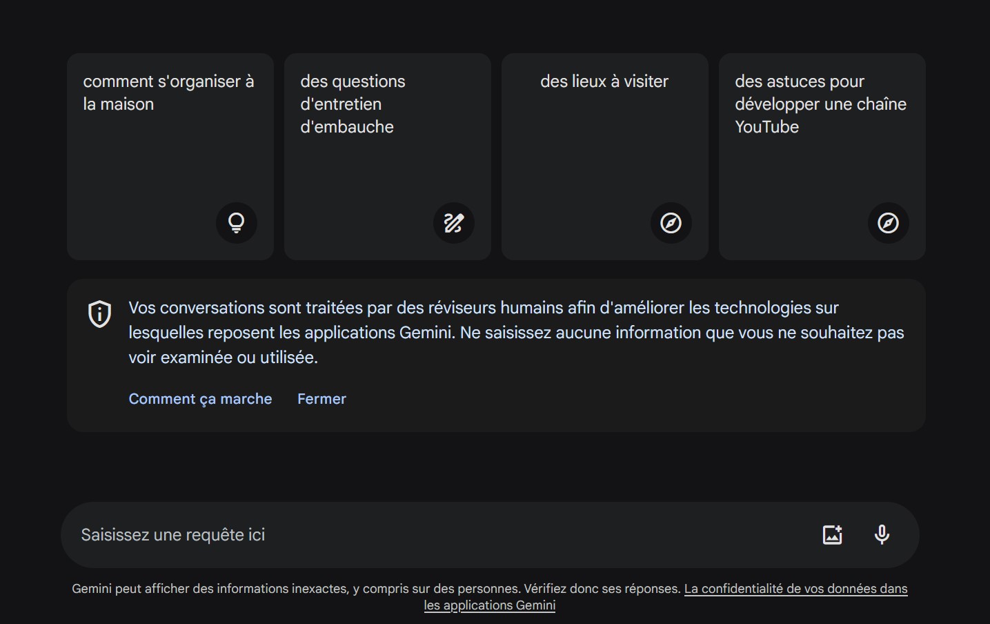Click the shield info icon in privacy notice
Screen dimensions: 990x624
[100, 314]
